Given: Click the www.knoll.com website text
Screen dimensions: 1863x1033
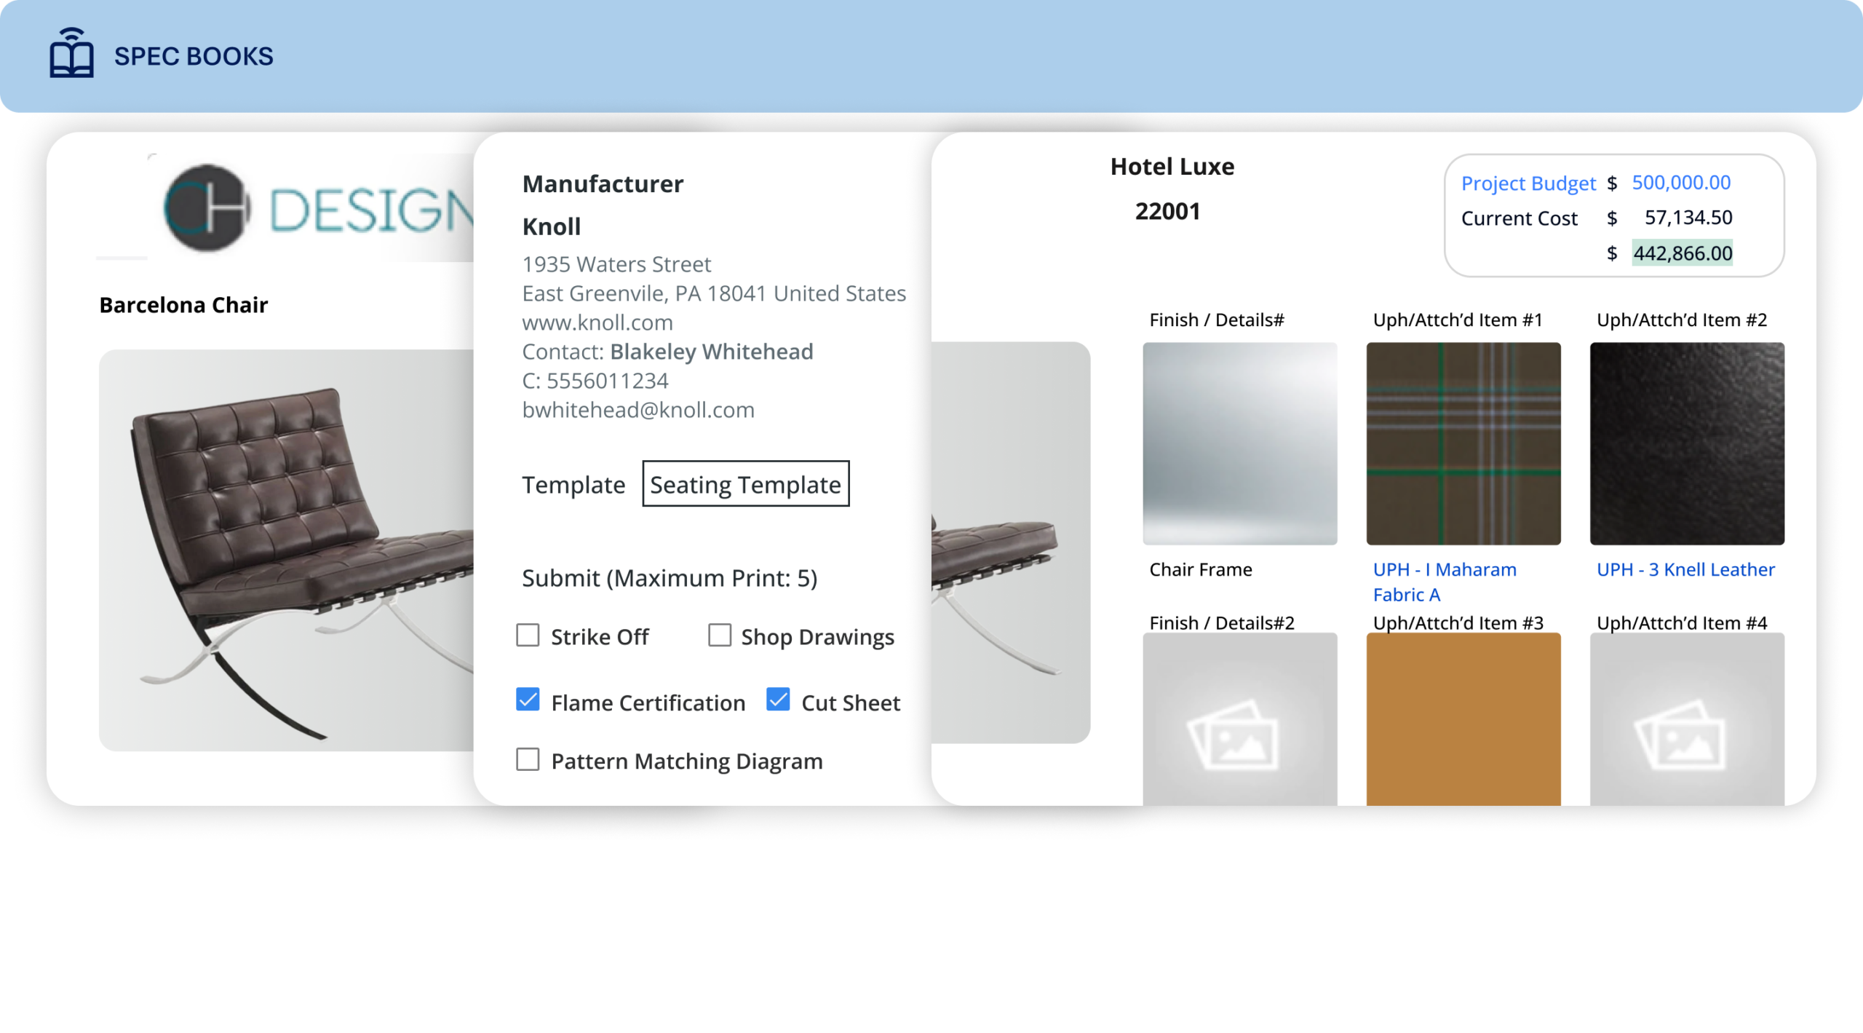Looking at the screenshot, I should 597,322.
